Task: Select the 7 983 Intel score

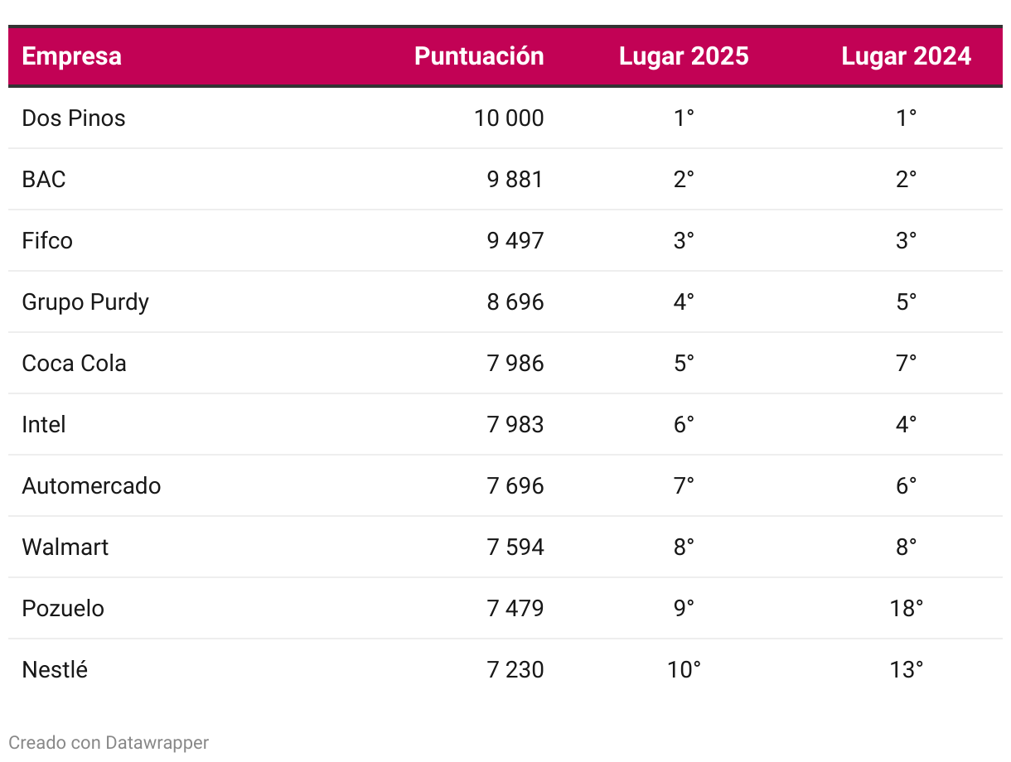Action: pos(515,425)
